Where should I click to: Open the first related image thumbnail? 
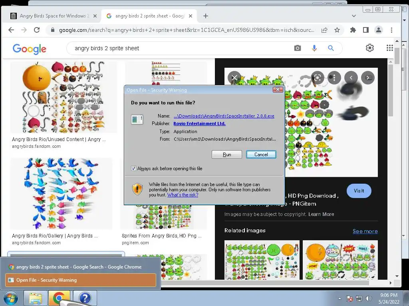click(262, 260)
